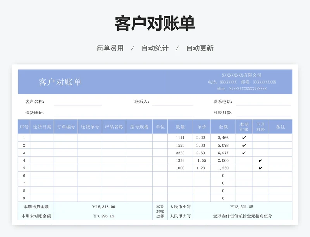The height and width of the screenshot is (237, 310).
Task: Click unit price cell 1.23
Action: (201, 168)
